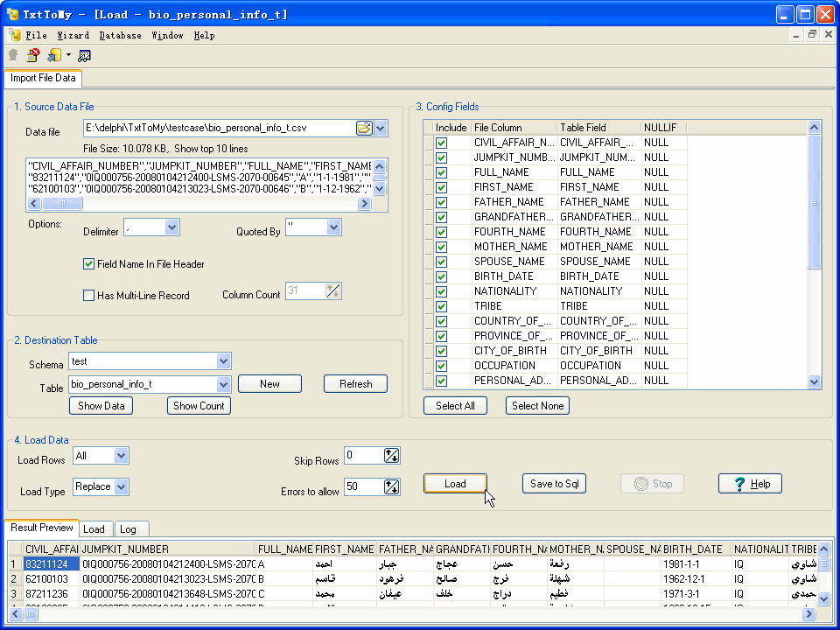
Task: Uncheck Include for NATIONALITY field
Action: pos(441,292)
